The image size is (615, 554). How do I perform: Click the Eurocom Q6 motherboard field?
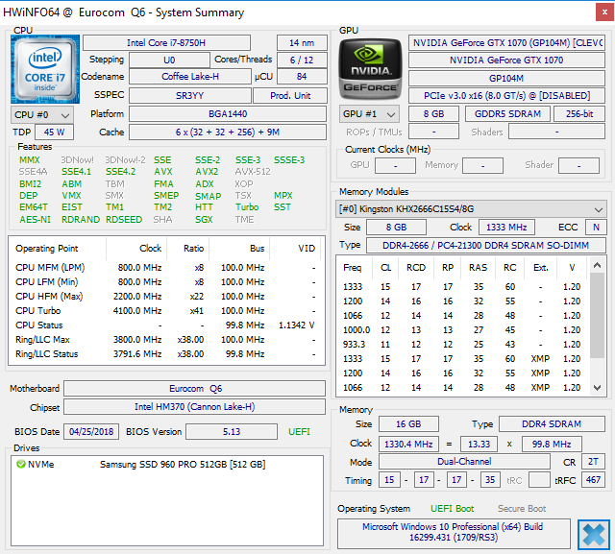click(194, 388)
